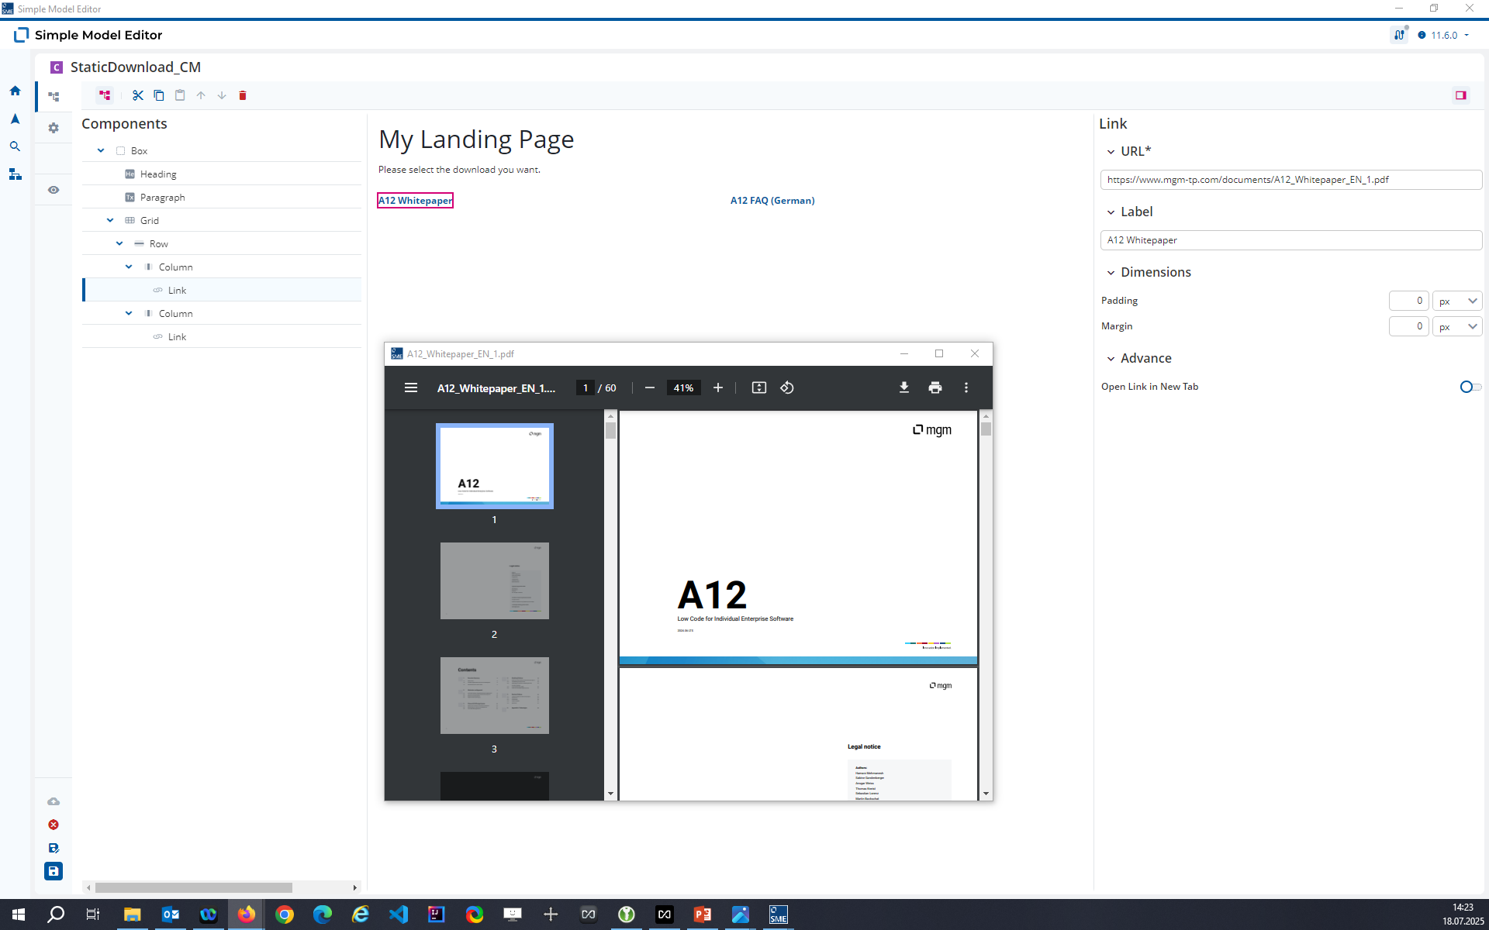Select the page 2 thumbnail in PDF
Image resolution: width=1489 pixels, height=930 pixels.
[x=495, y=580]
